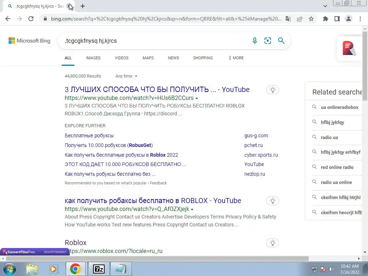Open the volume speaker tray icon
The width and height of the screenshot is (368, 276).
coord(332,269)
